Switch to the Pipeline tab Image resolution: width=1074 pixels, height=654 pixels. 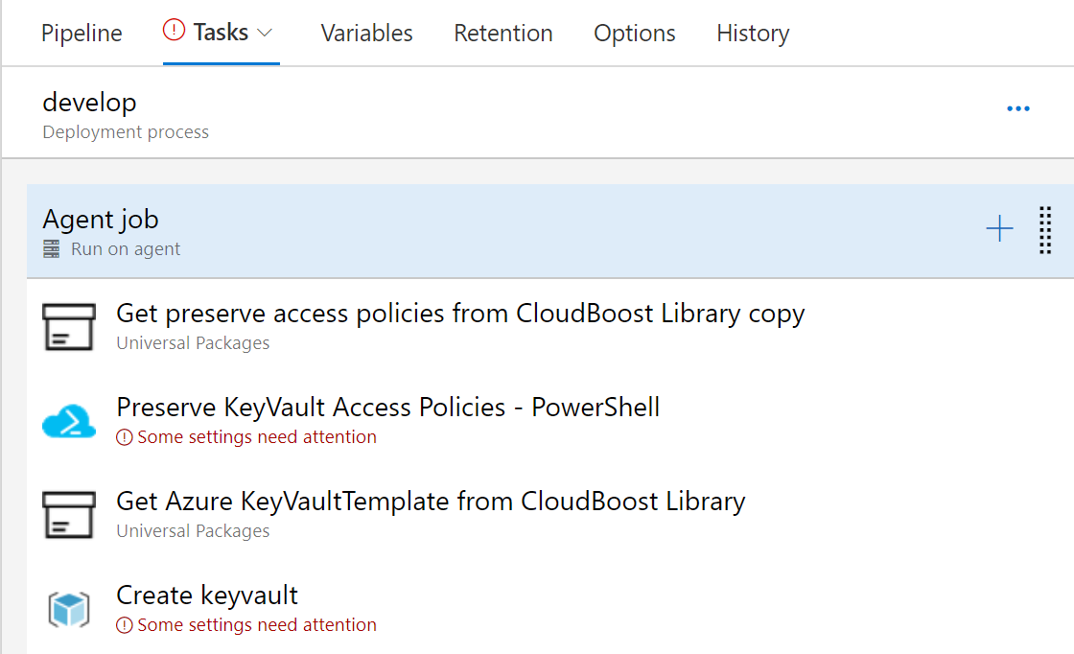click(x=82, y=34)
